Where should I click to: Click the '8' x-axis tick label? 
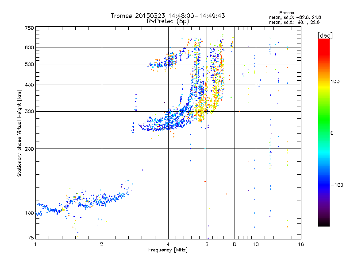click(x=235, y=244)
